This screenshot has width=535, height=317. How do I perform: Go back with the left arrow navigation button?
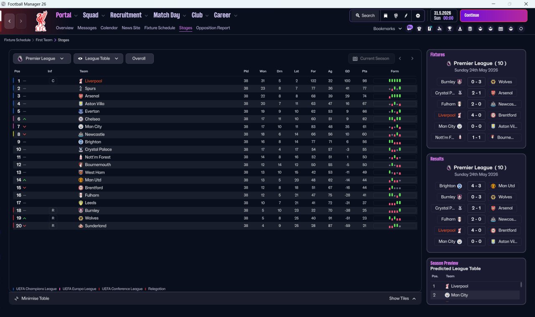[10, 21]
